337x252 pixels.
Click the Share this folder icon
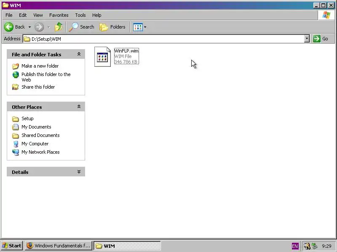click(x=15, y=87)
